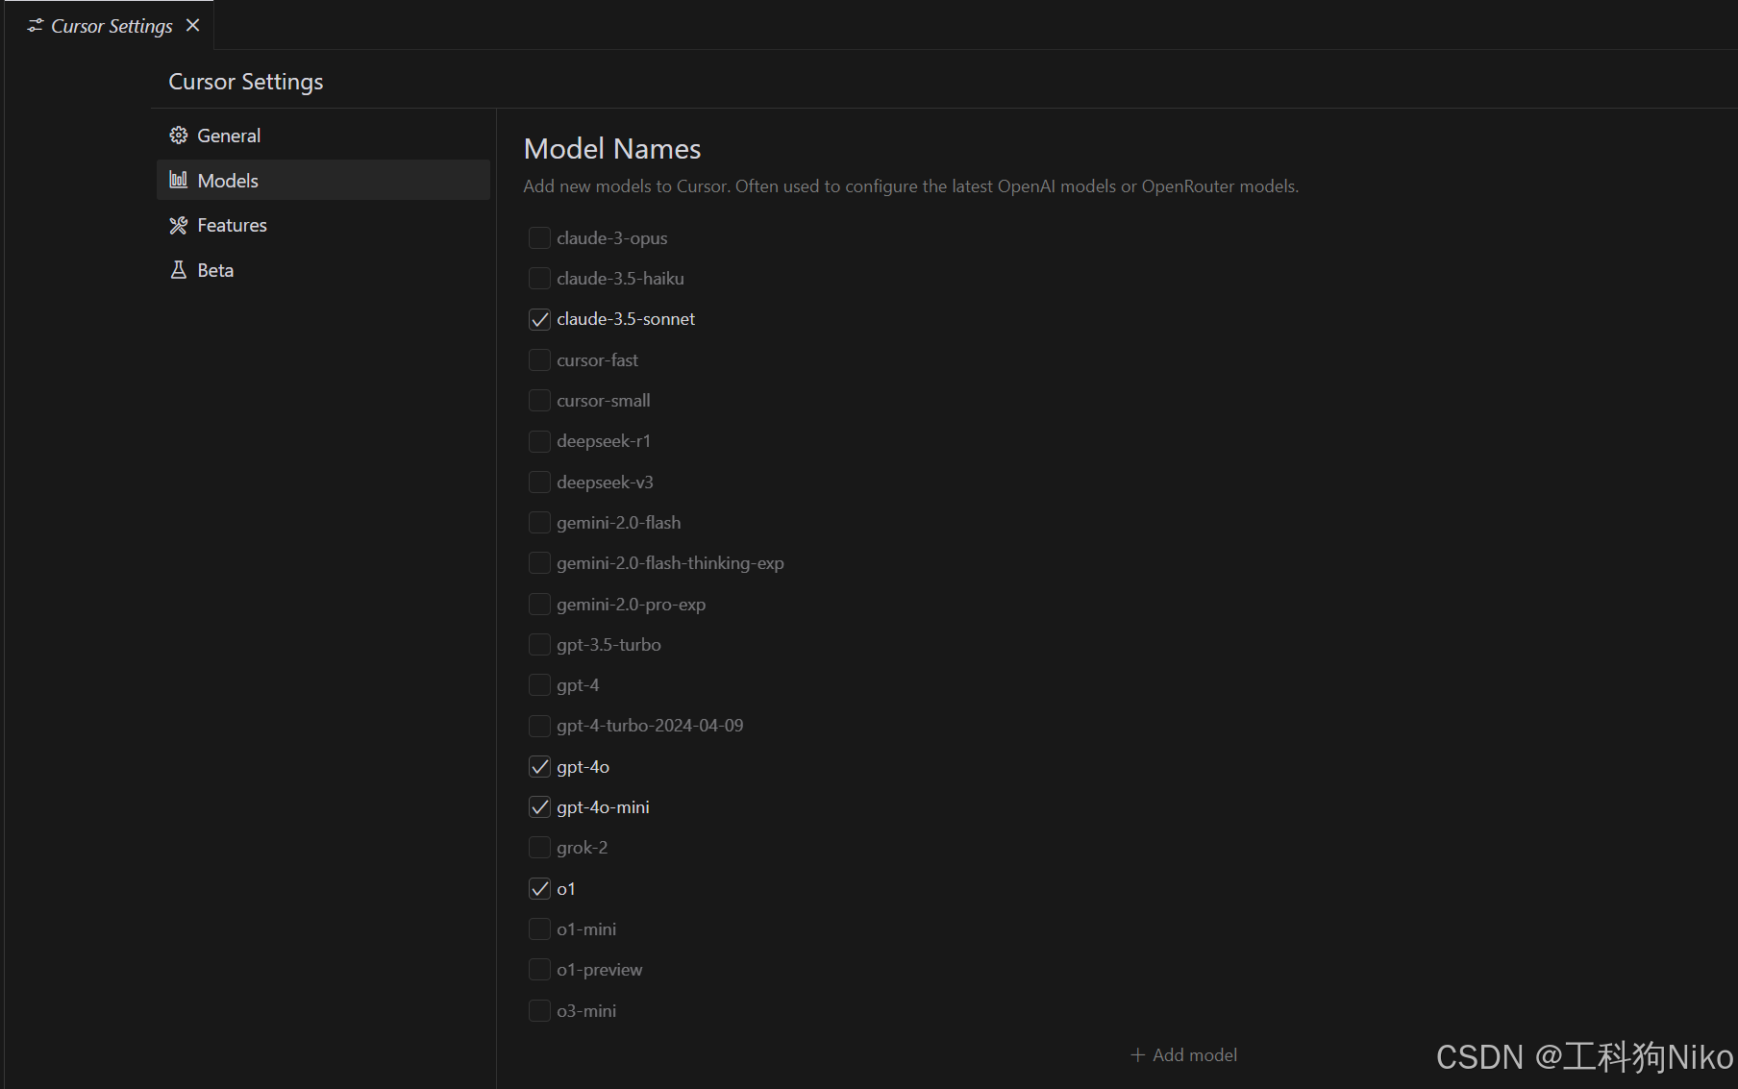Uncheck the claude-3.5-sonnet checkbox

pos(539,319)
